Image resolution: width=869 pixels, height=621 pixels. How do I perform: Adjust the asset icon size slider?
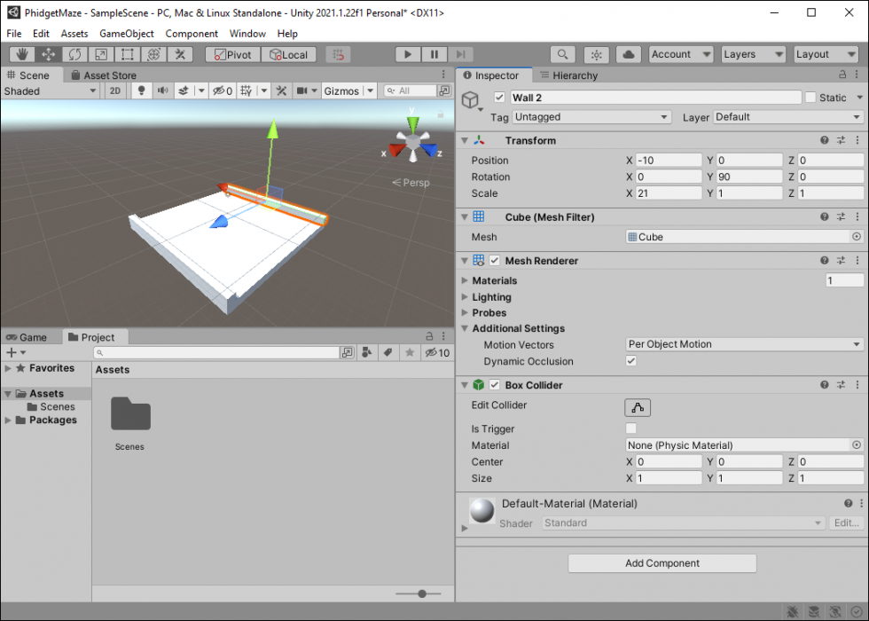tap(422, 593)
